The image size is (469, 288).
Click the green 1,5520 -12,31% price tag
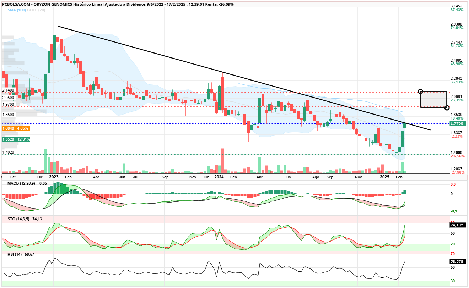pyautogui.click(x=16, y=140)
